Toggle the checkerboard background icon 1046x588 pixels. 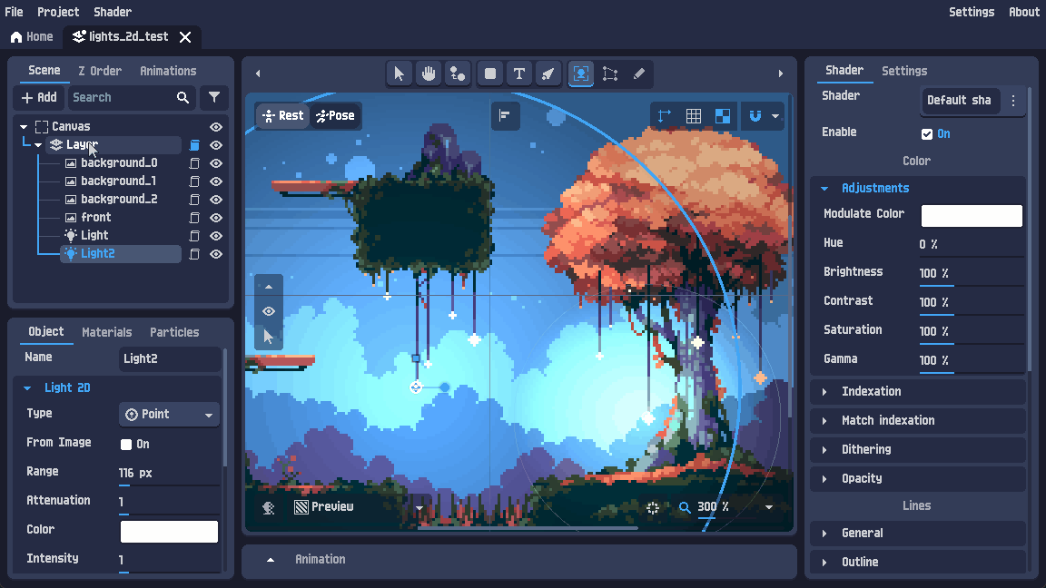pos(723,116)
